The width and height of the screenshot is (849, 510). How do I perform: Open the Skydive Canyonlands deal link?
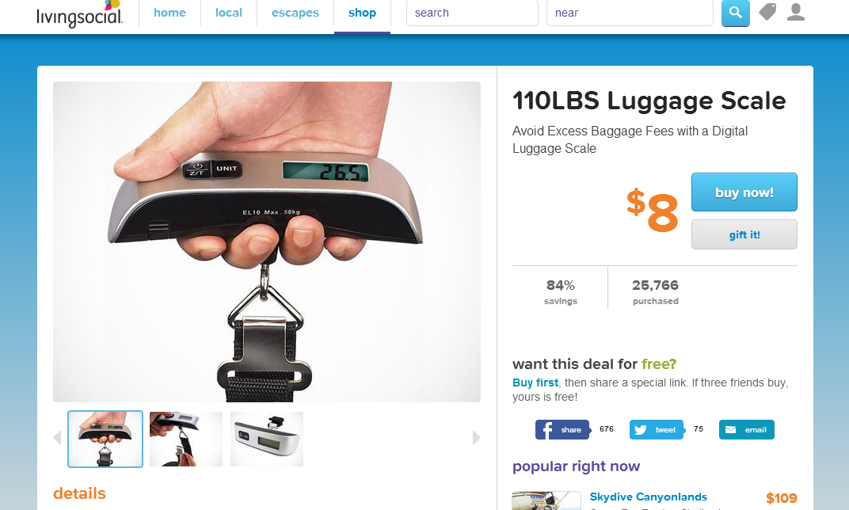pyautogui.click(x=648, y=497)
